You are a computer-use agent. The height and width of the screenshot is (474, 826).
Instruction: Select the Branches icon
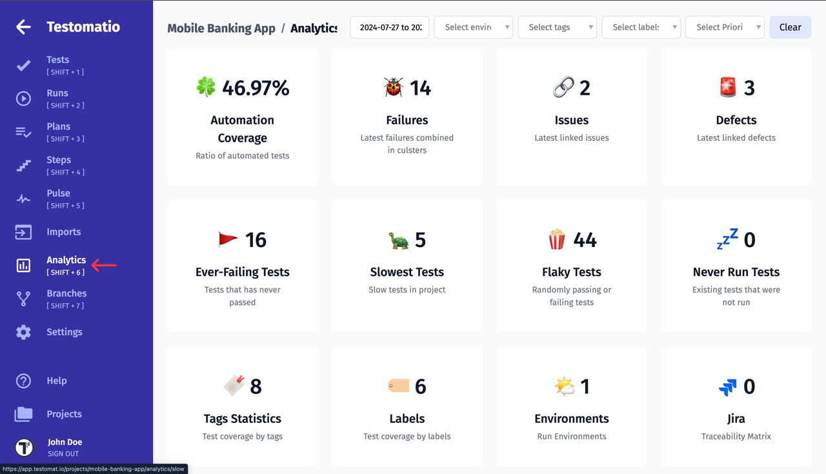tap(23, 299)
